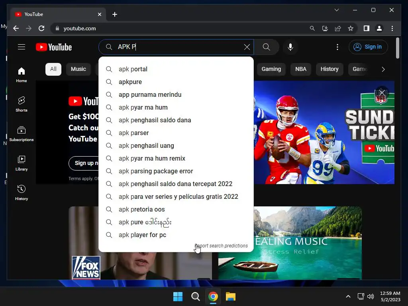Select the Music category chip

click(x=78, y=69)
